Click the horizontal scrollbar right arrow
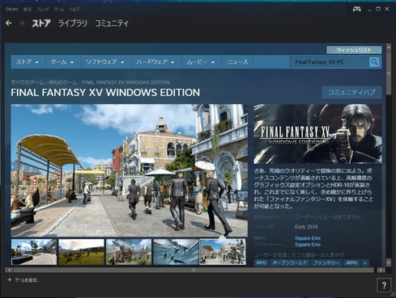 click(381, 270)
